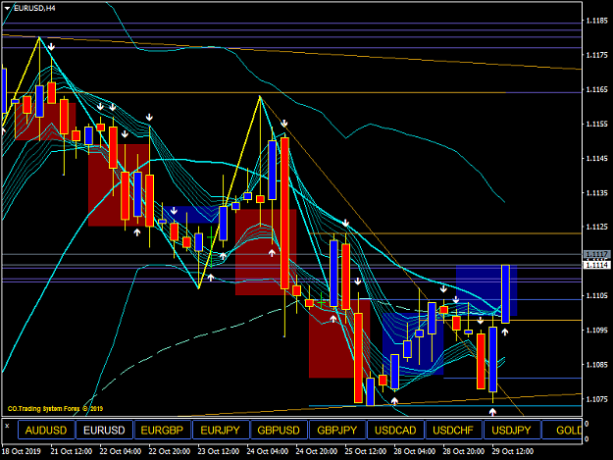Click the 22 Oct 20:00 time label
This screenshot has height=460, width=613.
click(x=170, y=451)
